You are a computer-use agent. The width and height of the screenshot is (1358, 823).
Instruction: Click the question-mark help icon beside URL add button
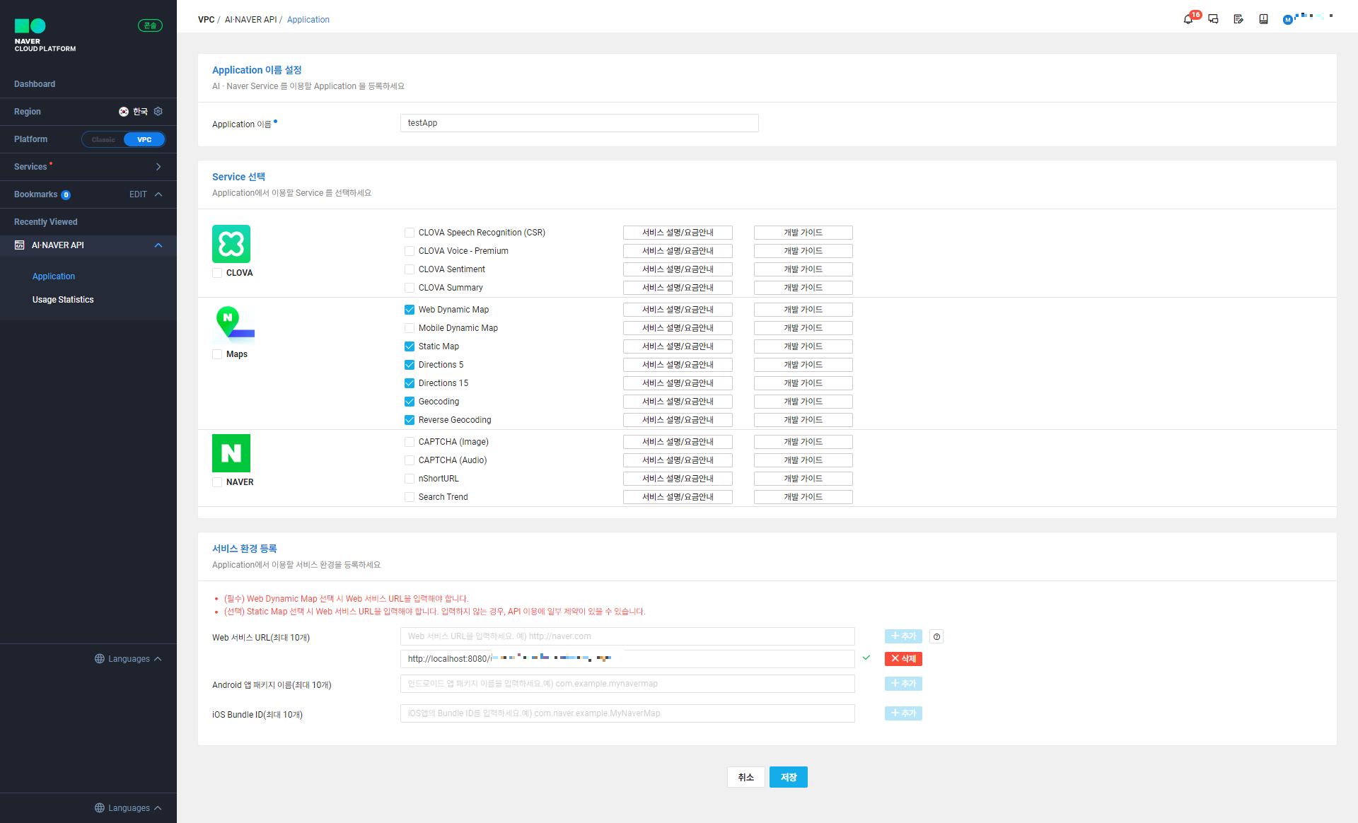click(x=936, y=636)
